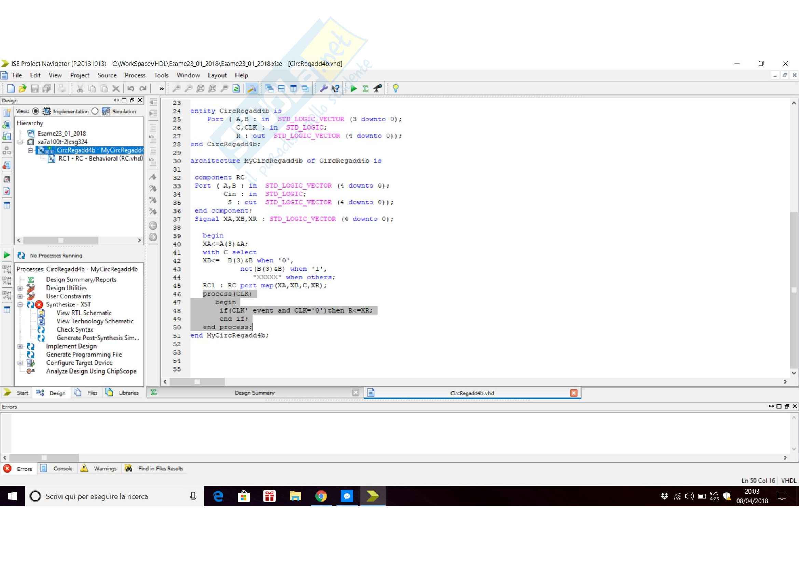Switch to the Design Summary tab
The image size is (799, 564).
[x=254, y=393]
